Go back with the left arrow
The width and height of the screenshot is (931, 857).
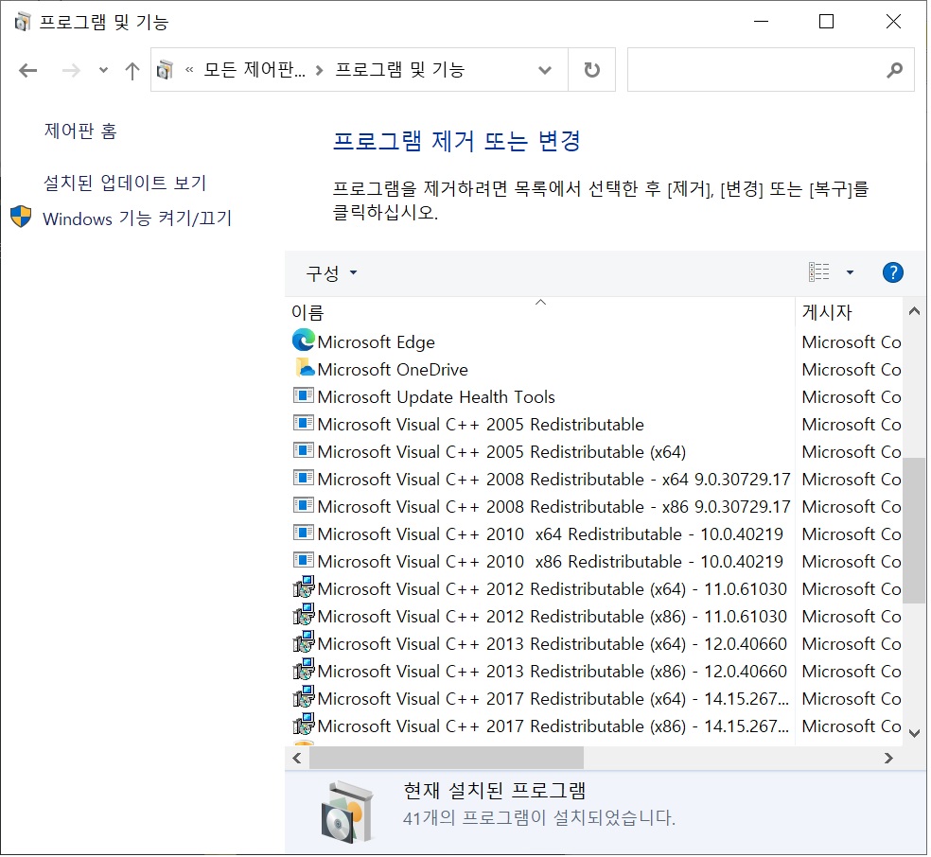point(27,71)
